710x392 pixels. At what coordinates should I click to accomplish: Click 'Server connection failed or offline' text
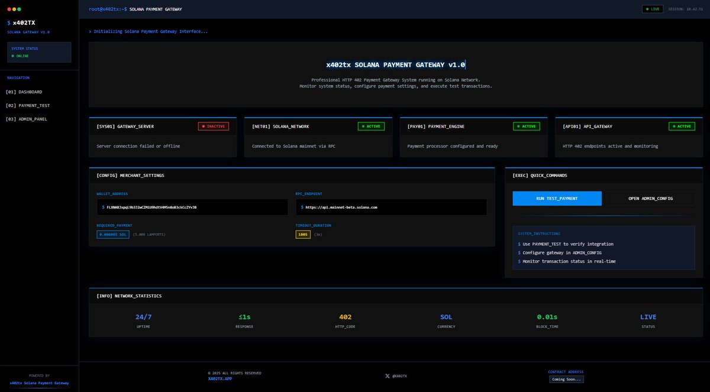[138, 145]
